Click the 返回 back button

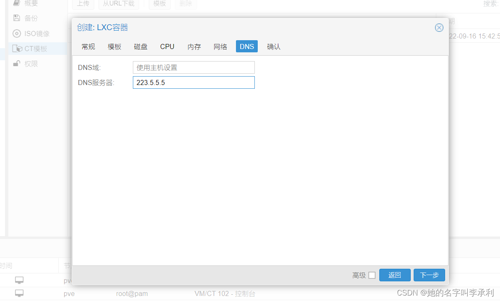point(395,275)
